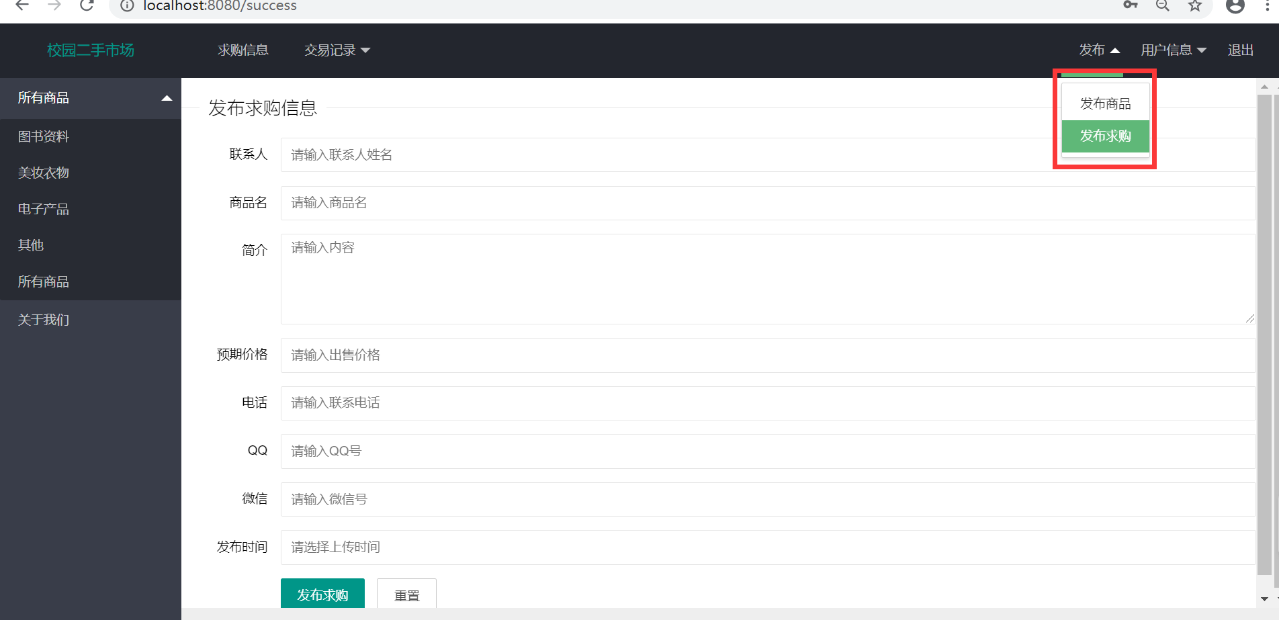Select 发布求购 from the dropdown
The image size is (1279, 620).
[x=1106, y=136]
